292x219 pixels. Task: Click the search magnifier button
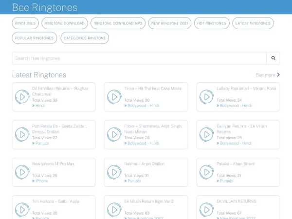coord(273,58)
